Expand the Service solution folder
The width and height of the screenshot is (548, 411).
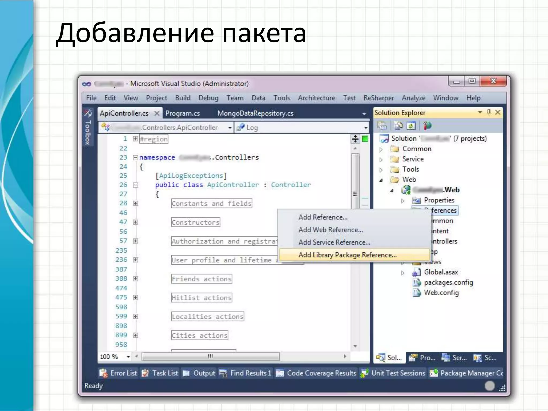pos(381,160)
